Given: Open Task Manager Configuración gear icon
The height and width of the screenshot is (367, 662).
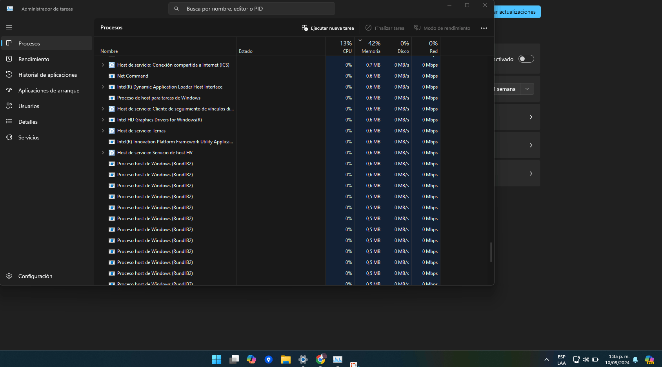Looking at the screenshot, I should (x=9, y=276).
